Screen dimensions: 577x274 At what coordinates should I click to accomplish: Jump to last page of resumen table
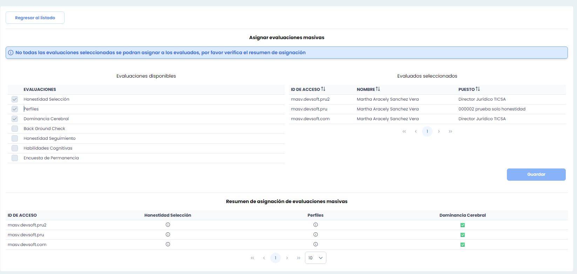[299, 258]
